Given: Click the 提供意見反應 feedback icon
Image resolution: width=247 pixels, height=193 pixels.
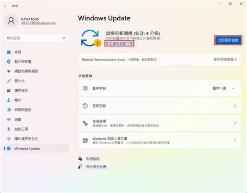Looking at the screenshot, I should [x=80, y=166].
